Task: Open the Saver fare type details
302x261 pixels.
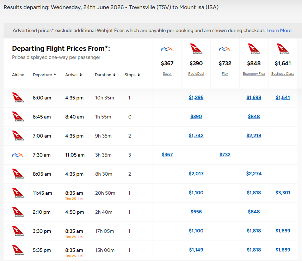Action: pyautogui.click(x=167, y=74)
